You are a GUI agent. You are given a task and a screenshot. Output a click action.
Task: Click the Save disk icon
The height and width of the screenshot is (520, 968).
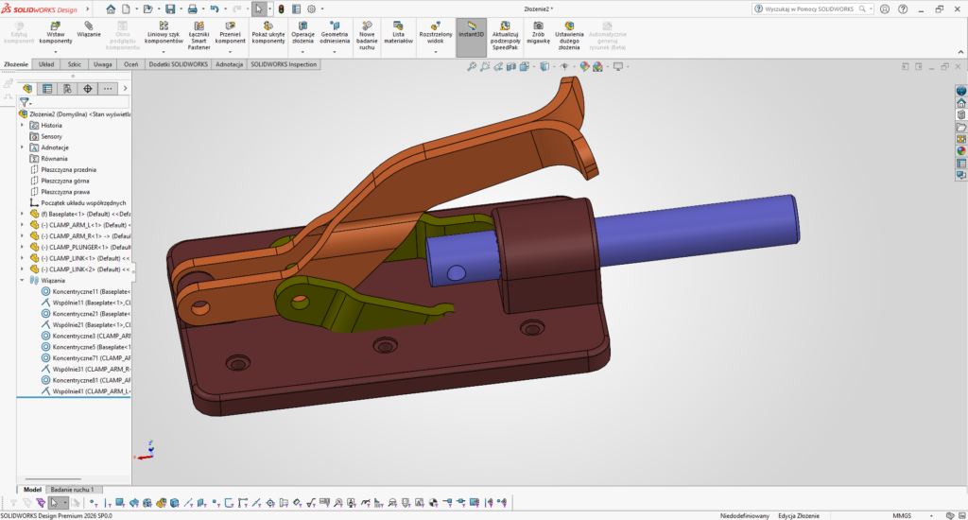point(170,9)
